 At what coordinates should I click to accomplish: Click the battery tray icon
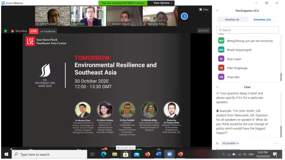[x=234, y=154]
